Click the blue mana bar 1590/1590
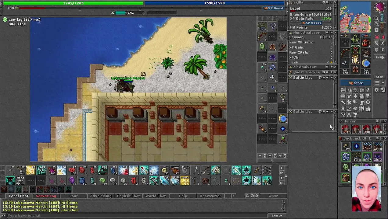The width and height of the screenshot is (388, 219). [214, 3]
